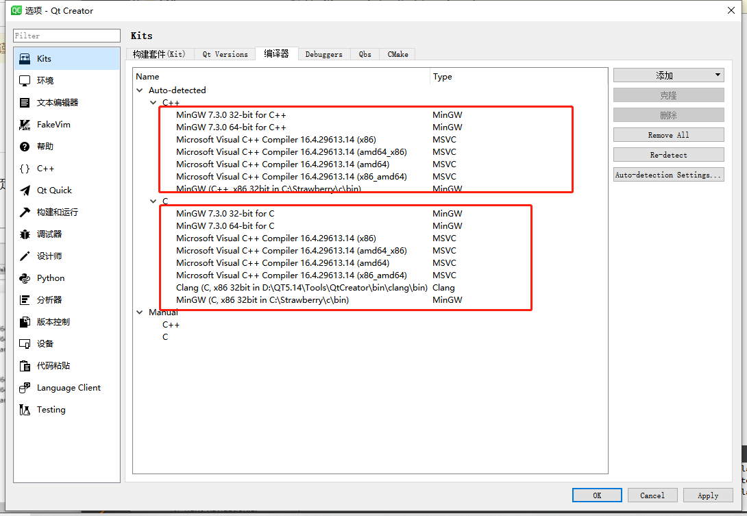Viewport: 747px width, 516px height.
Task: Collapse the Manual tree node
Action: click(x=140, y=312)
